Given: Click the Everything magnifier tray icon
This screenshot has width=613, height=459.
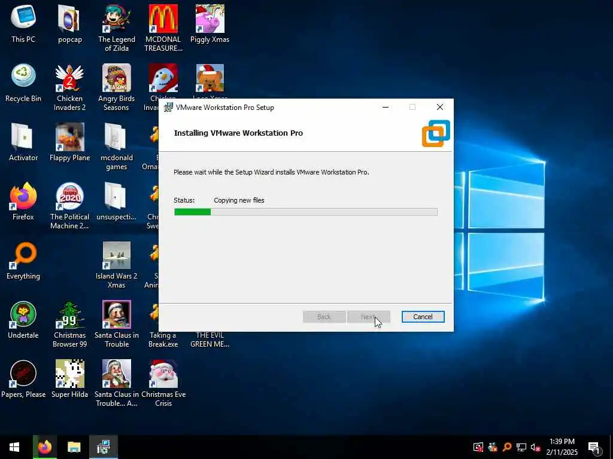Looking at the screenshot, I should [x=507, y=447].
